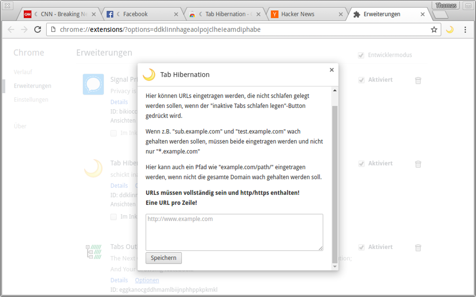Click the Tab Hibernation moon extension icon

[x=93, y=168]
